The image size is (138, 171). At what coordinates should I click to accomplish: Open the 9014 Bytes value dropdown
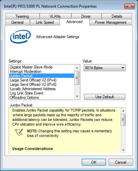coord(105,68)
